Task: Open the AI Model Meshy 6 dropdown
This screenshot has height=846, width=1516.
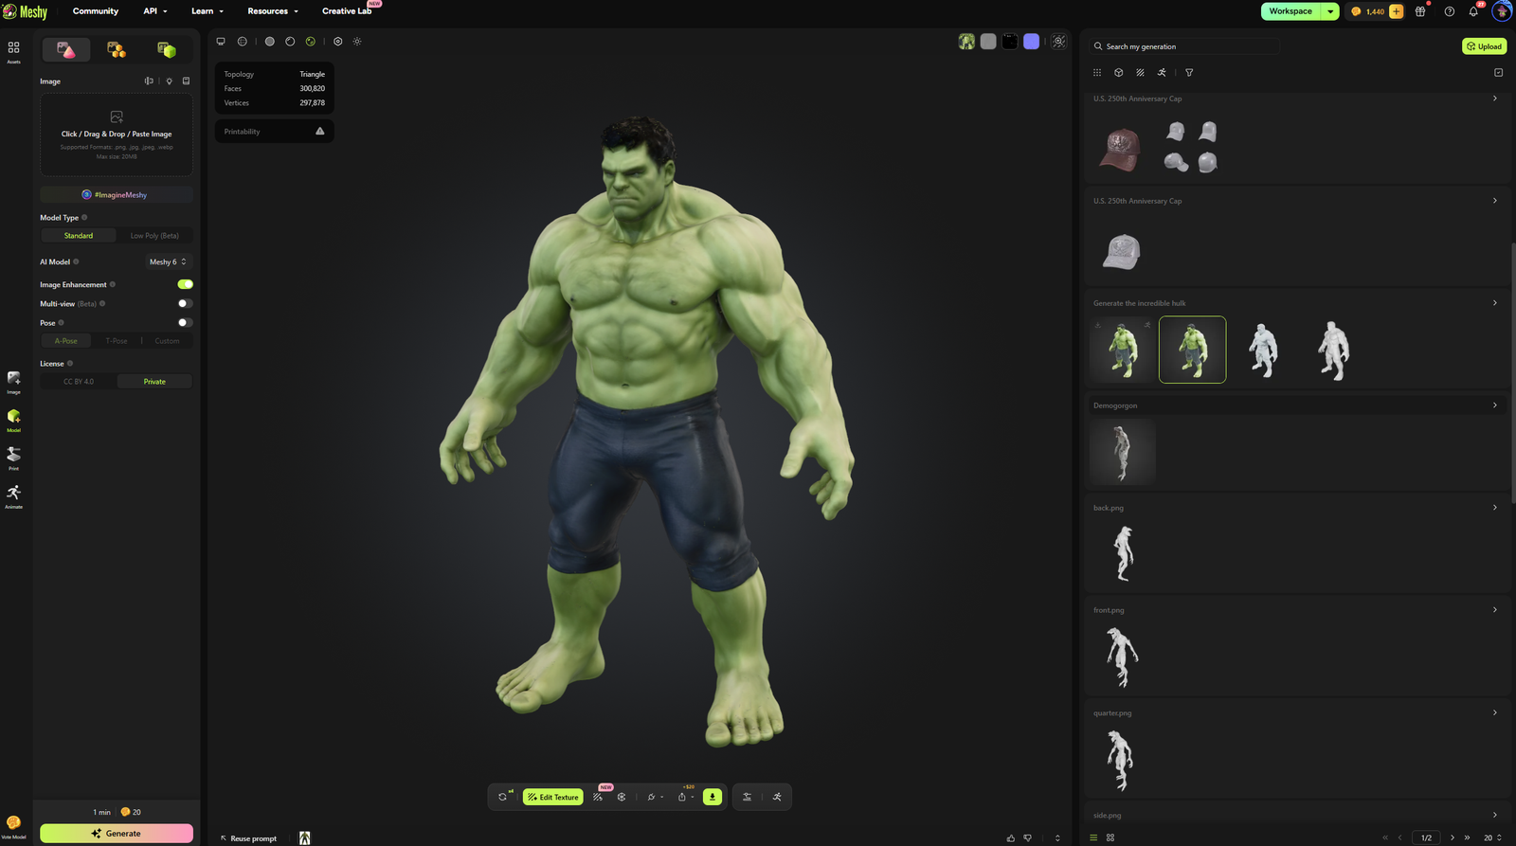Action: click(168, 261)
